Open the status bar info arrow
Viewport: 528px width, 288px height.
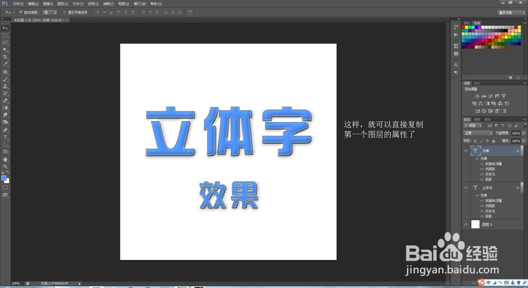(80, 284)
